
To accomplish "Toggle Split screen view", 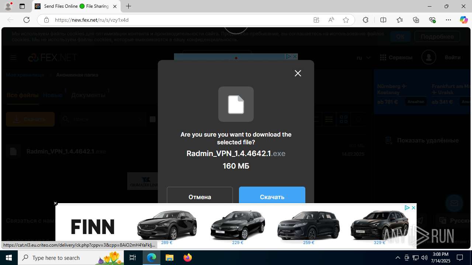I will tap(383, 20).
